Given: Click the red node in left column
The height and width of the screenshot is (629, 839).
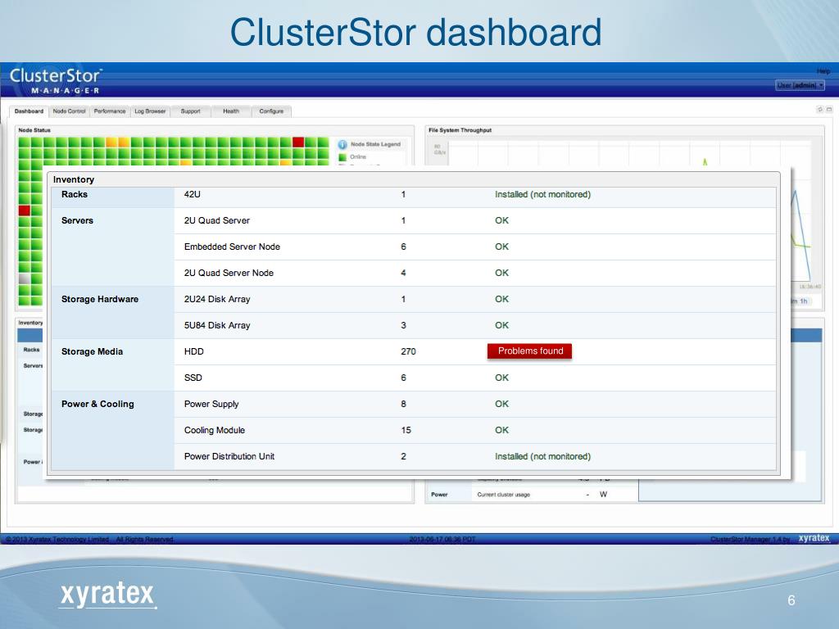Looking at the screenshot, I should click(x=24, y=210).
